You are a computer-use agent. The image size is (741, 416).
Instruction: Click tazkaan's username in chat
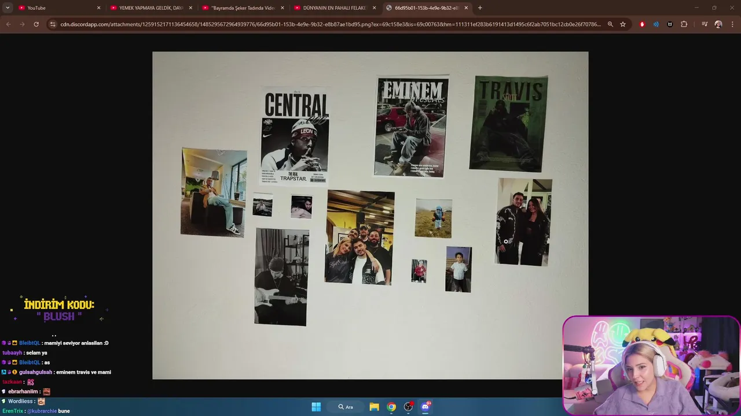[x=12, y=382]
